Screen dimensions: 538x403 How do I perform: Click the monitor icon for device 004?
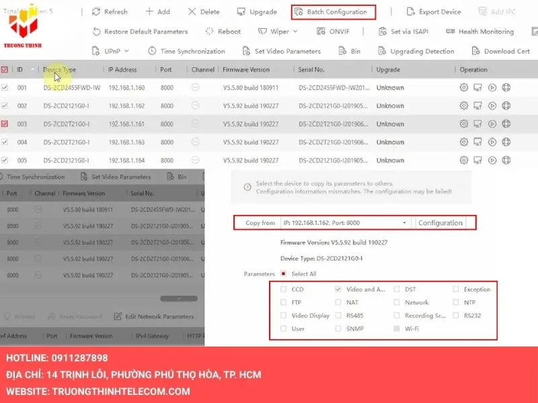(x=478, y=142)
